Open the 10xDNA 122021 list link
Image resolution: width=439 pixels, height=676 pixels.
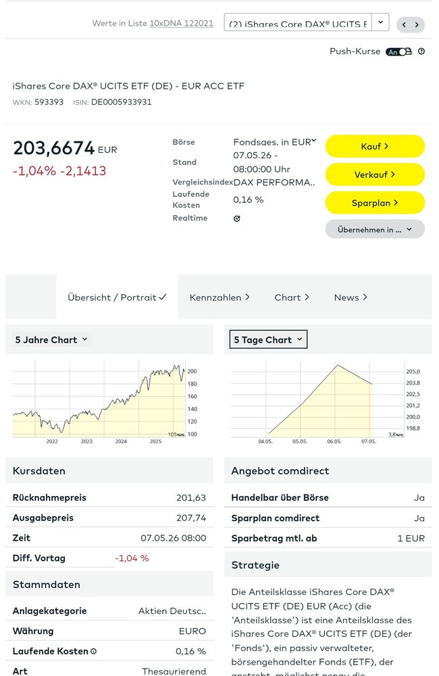[x=181, y=23]
